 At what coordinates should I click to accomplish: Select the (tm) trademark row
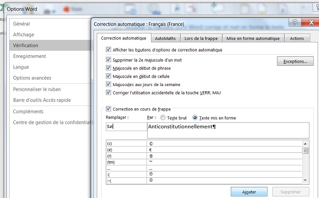coord(204,162)
